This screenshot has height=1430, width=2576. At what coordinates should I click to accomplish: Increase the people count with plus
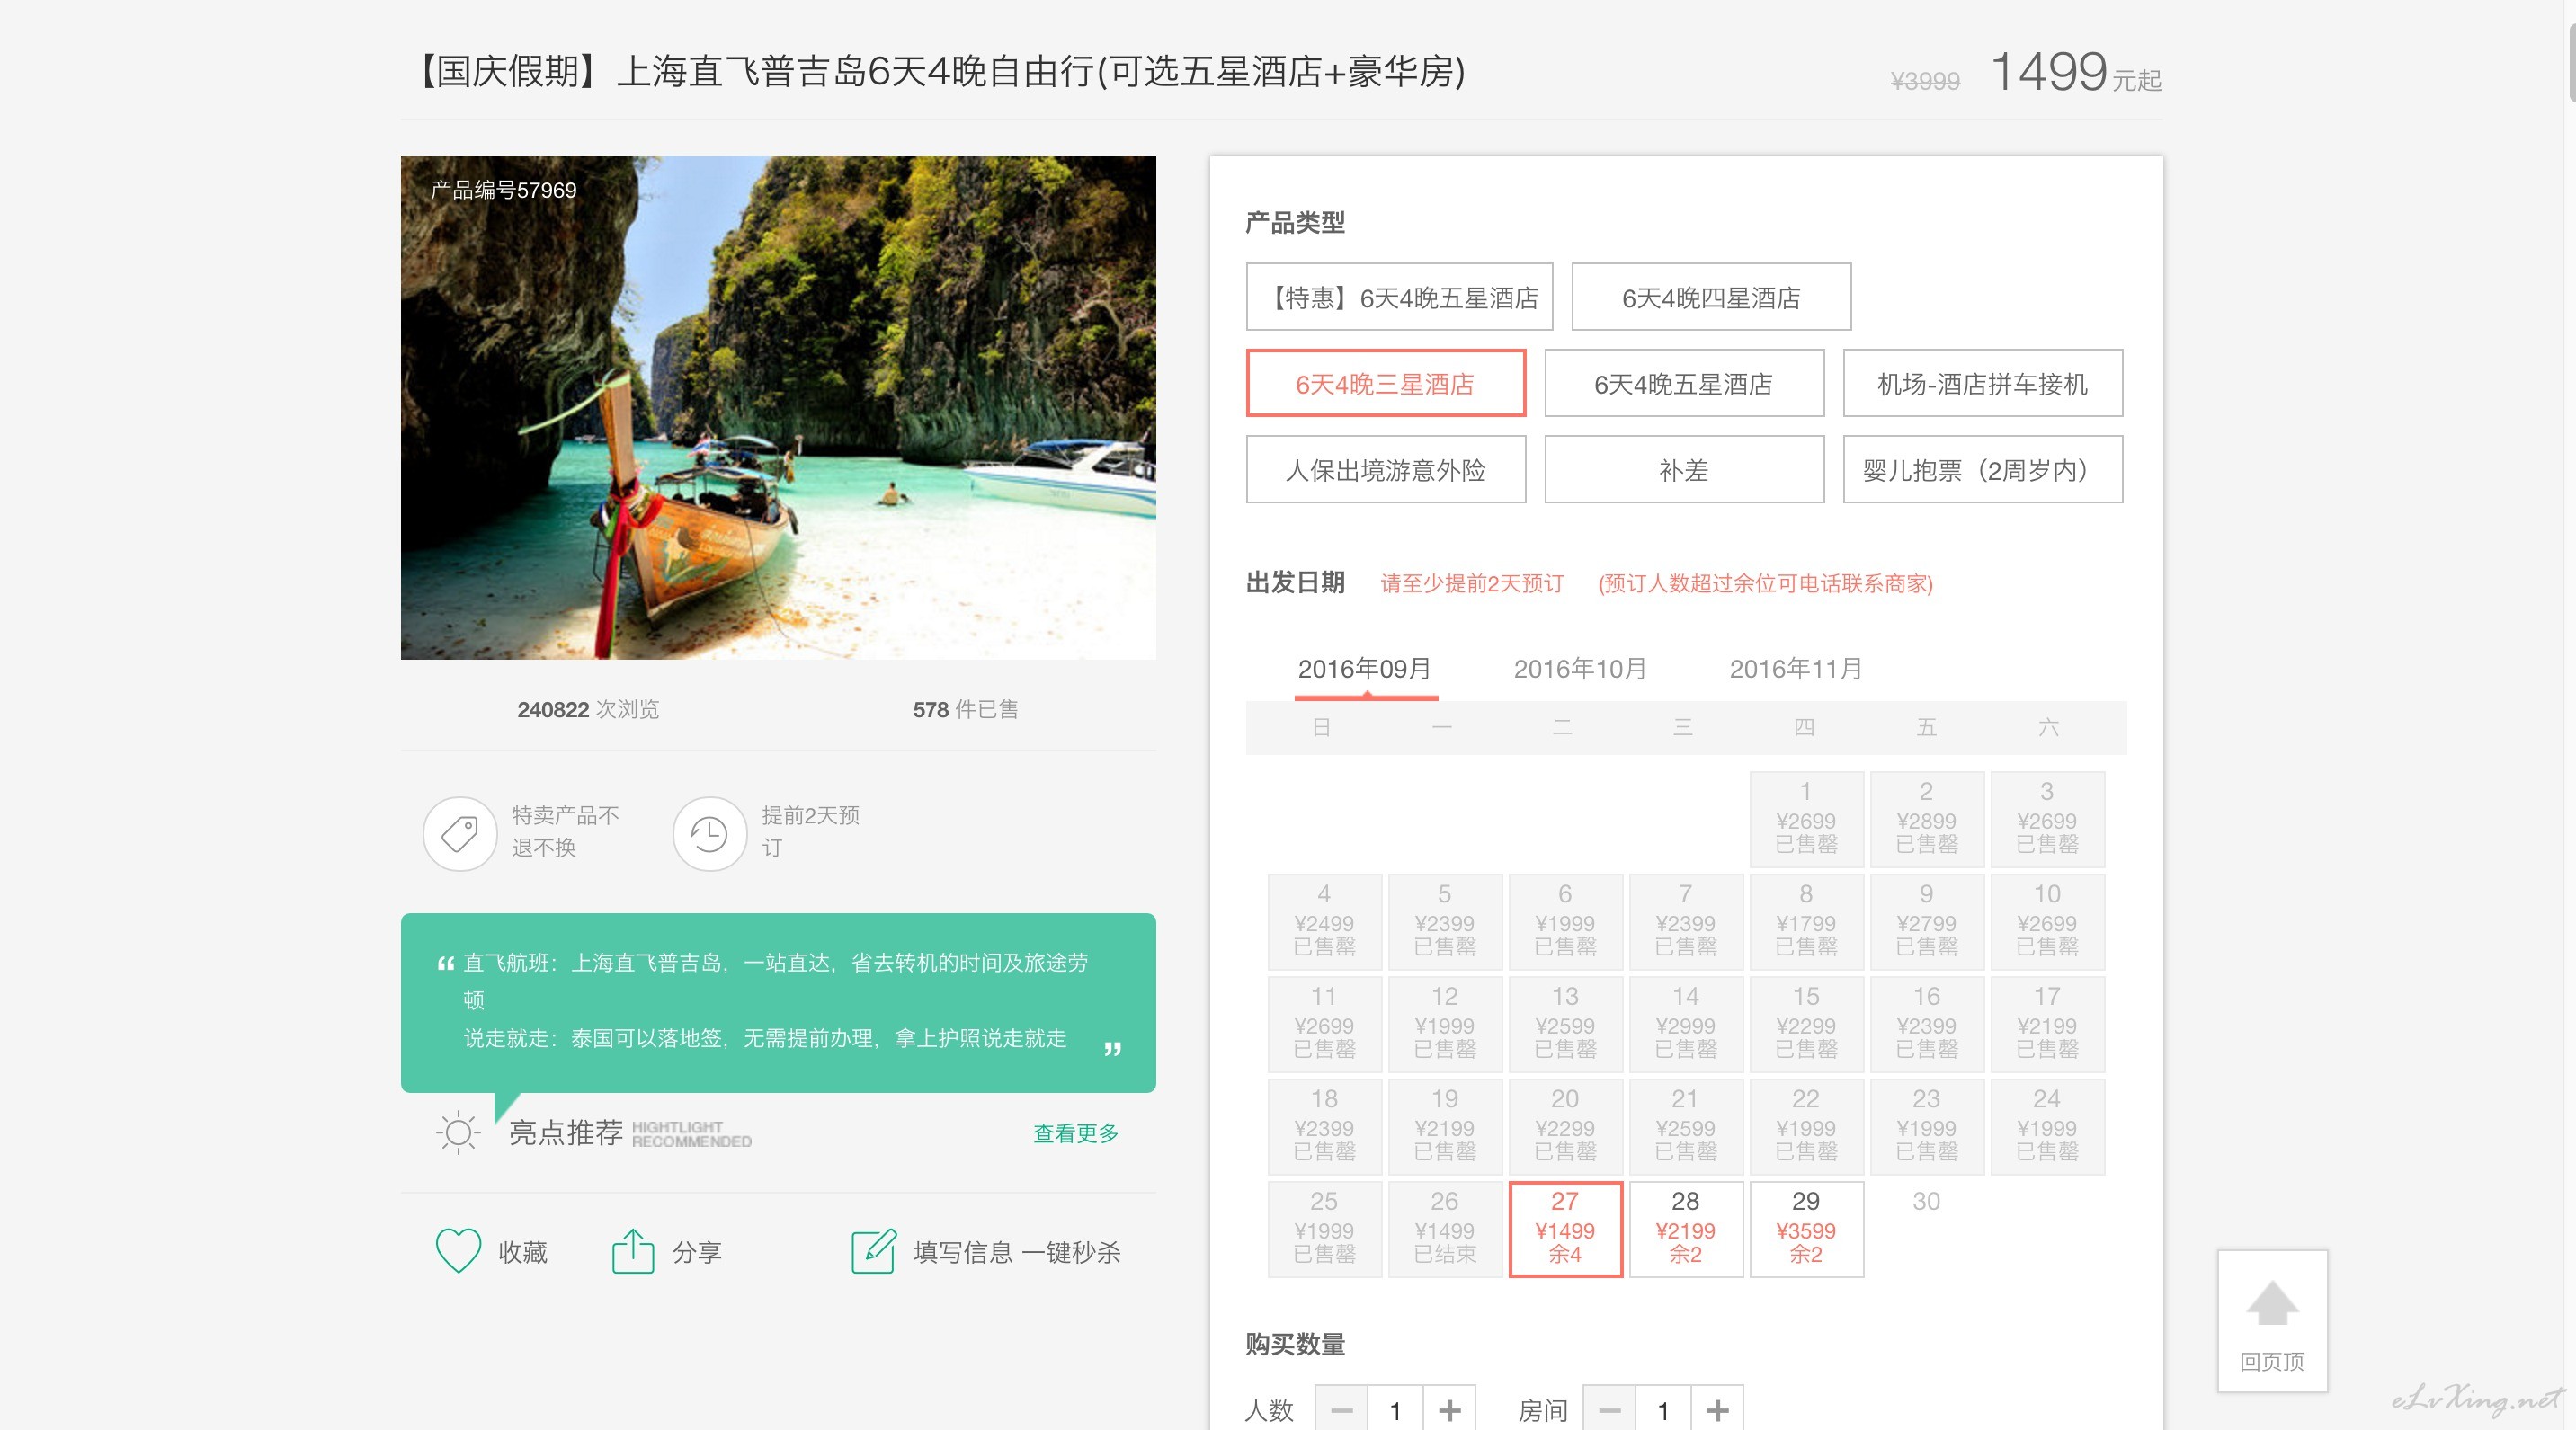point(1449,1410)
